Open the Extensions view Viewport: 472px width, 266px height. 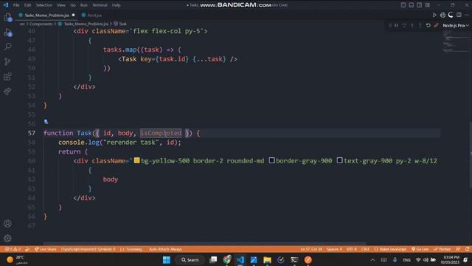8,76
